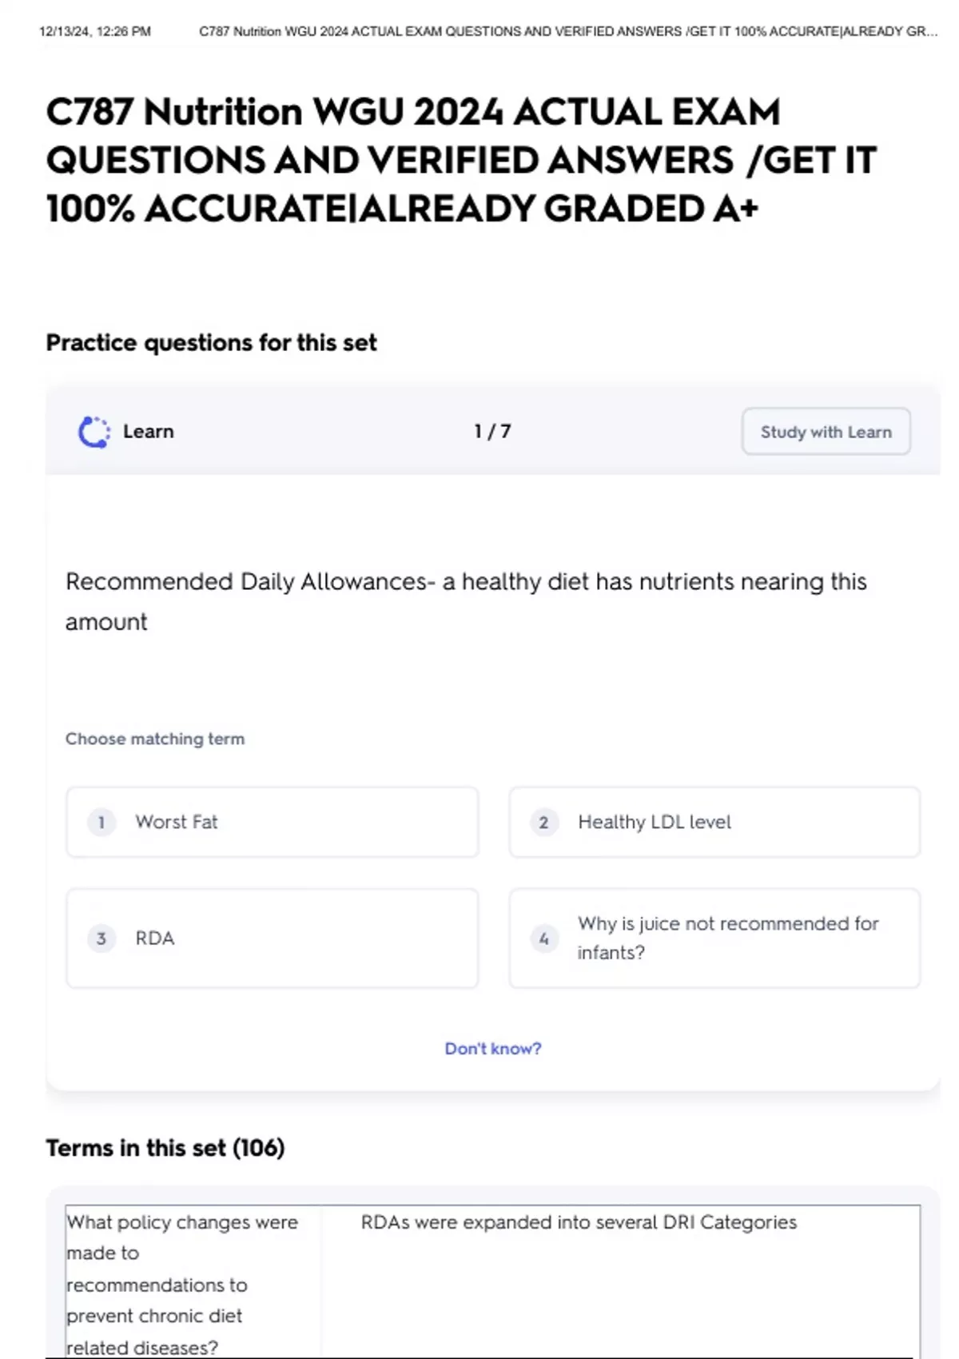Click the "Don't know?" link
959x1359 pixels.
click(x=492, y=1048)
